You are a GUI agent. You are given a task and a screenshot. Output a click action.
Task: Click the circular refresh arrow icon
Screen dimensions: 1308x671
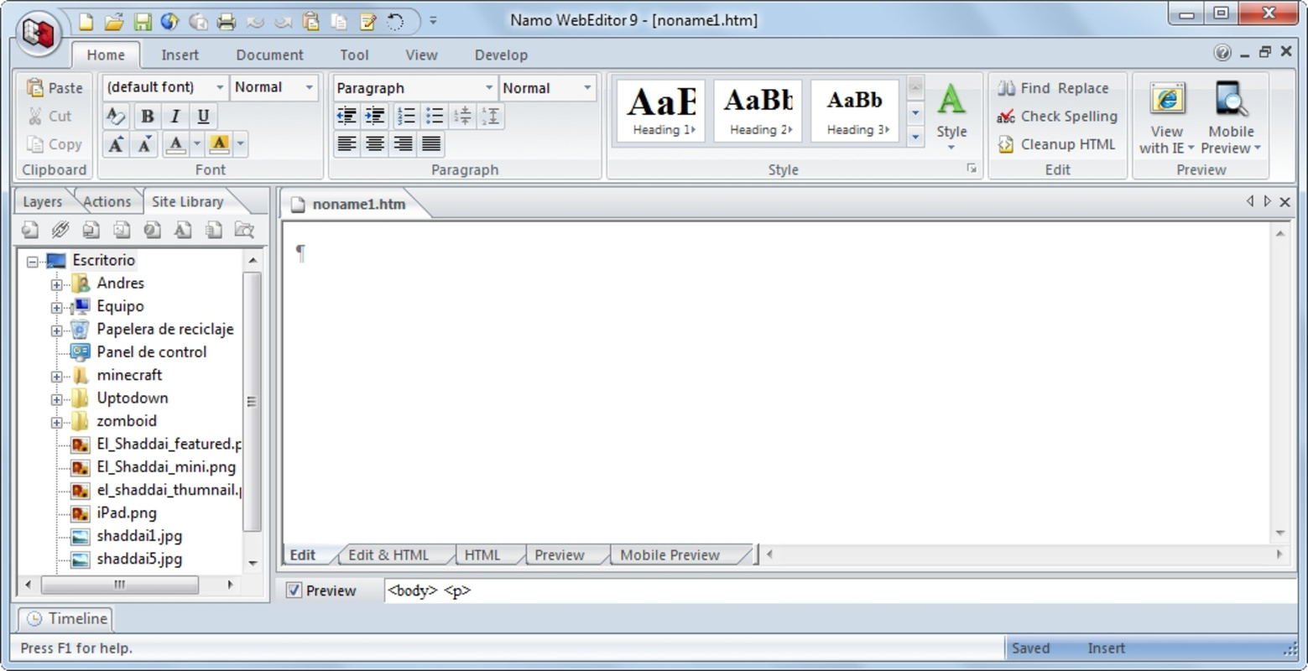point(395,22)
